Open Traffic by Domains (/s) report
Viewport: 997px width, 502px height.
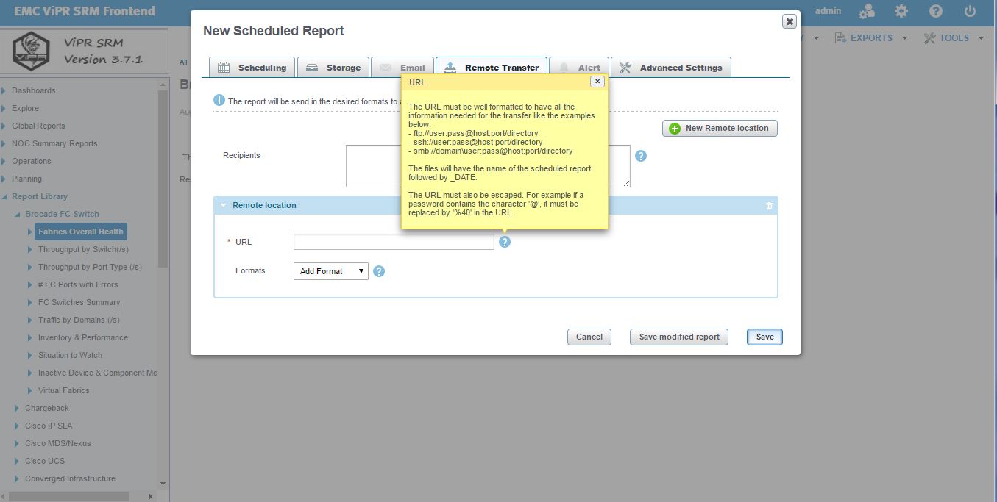point(79,320)
